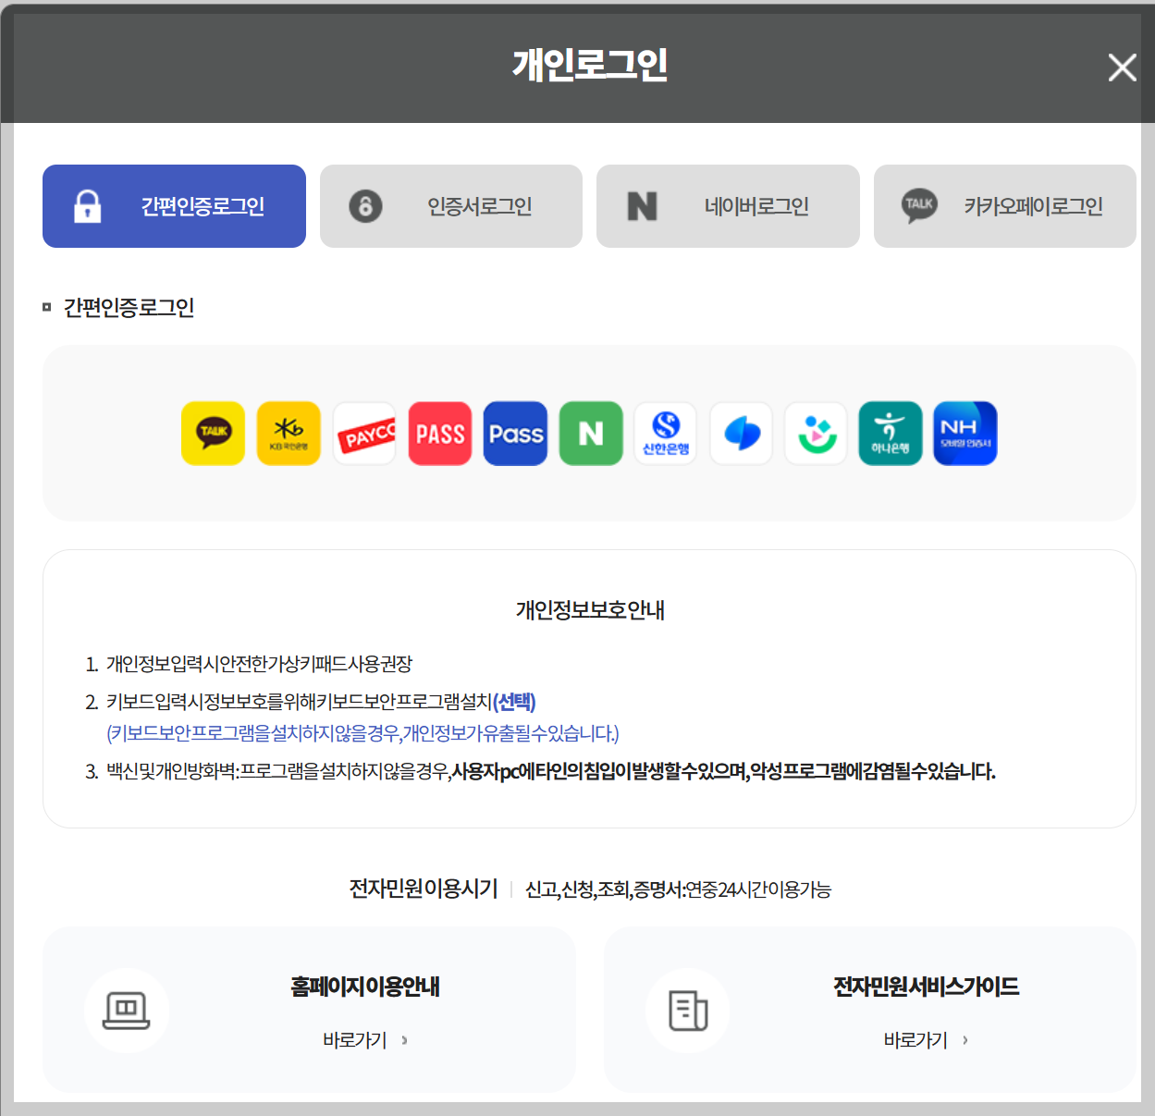This screenshot has height=1116, width=1155.
Task: Select the red PASS authentication icon
Action: coord(439,433)
